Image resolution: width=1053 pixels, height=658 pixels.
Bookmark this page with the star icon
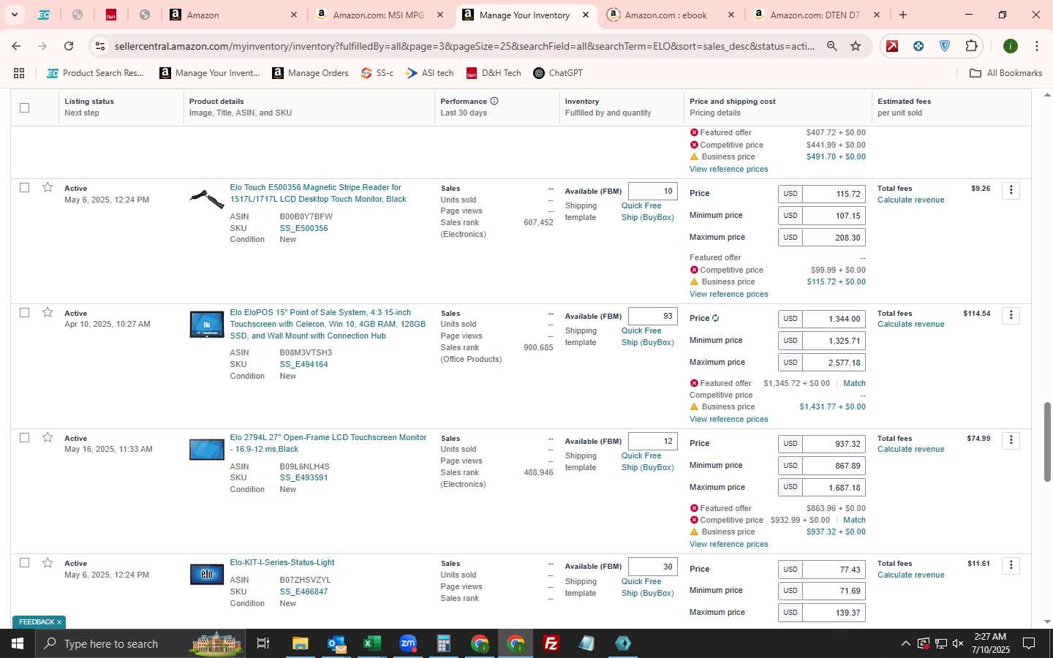point(856,46)
